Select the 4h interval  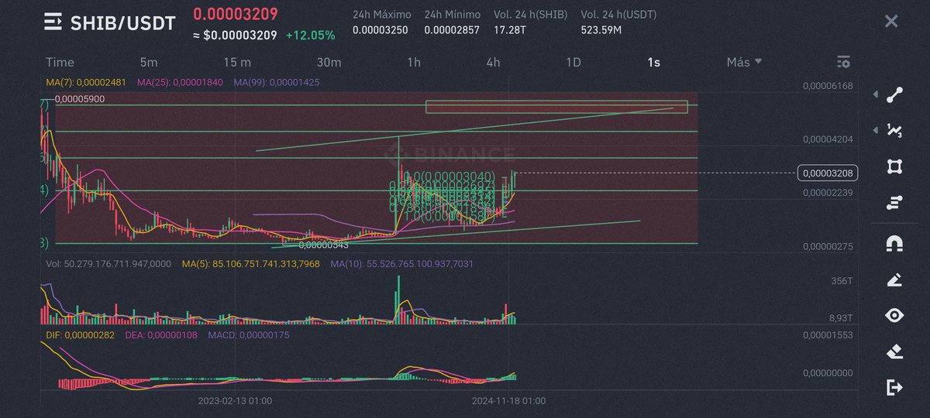[493, 62]
